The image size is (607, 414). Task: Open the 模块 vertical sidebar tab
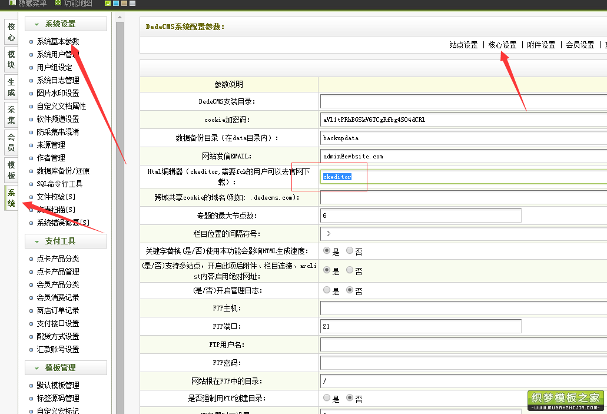pyautogui.click(x=11, y=59)
